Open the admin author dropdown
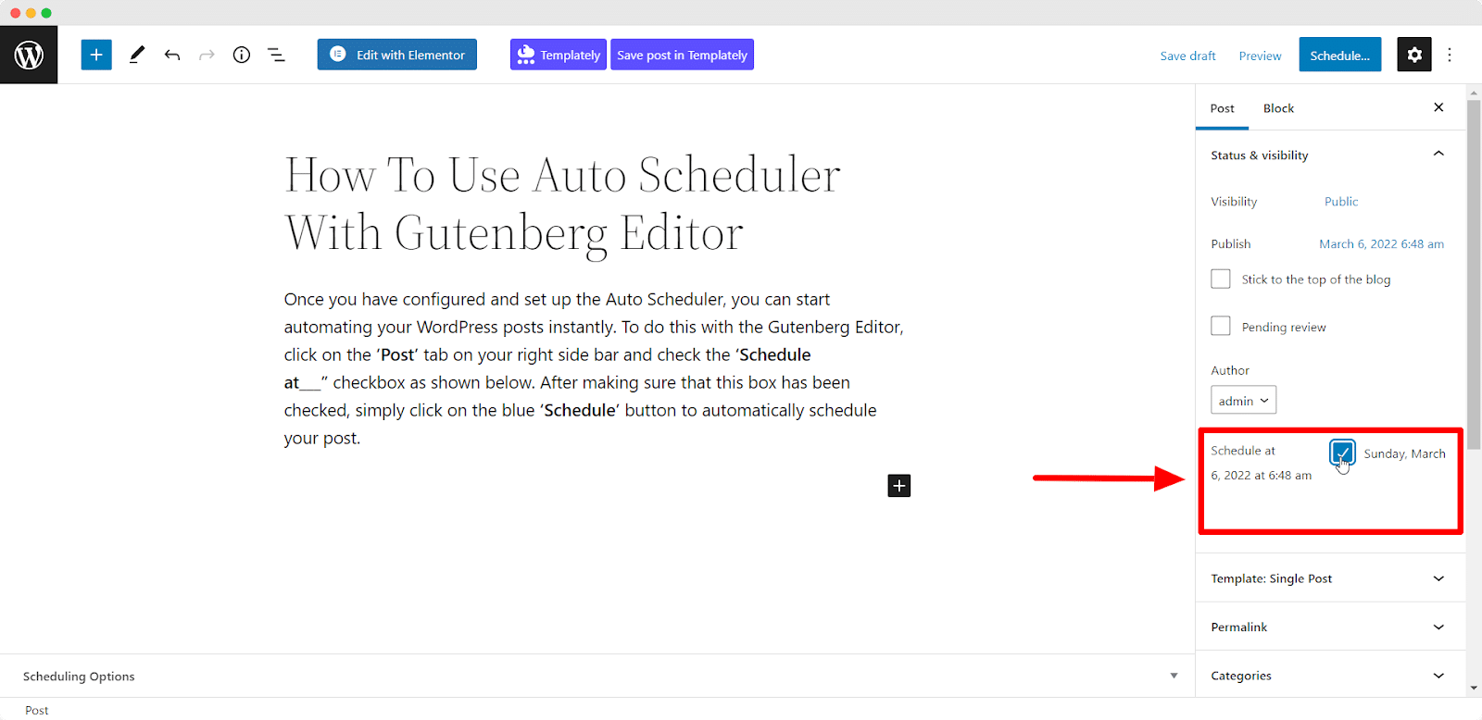1482x720 pixels. (1243, 400)
